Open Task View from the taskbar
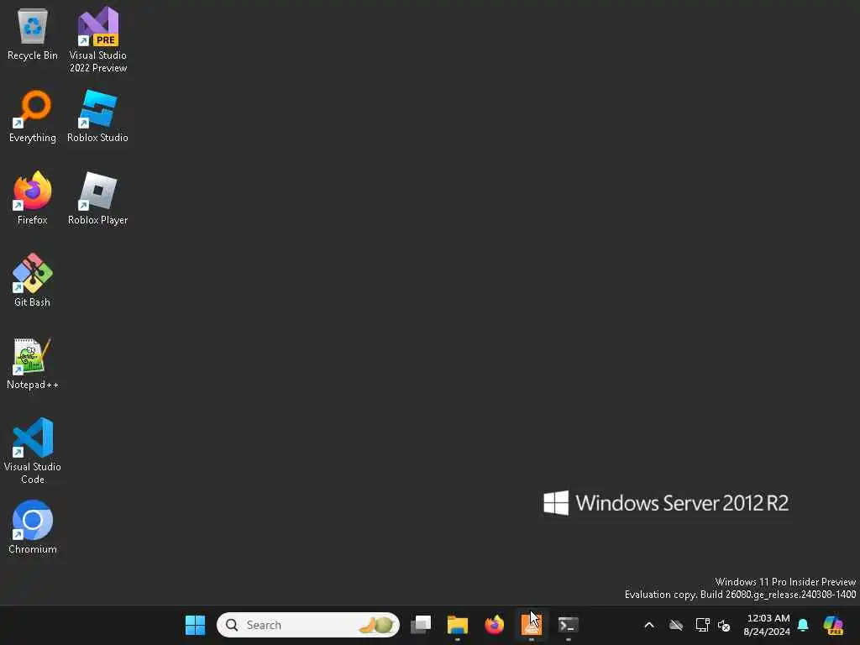860x645 pixels. click(421, 625)
